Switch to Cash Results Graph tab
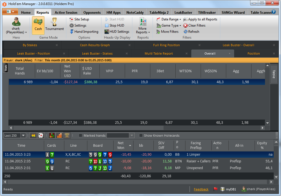Viewport: 281px width, 196px height. click(95, 45)
